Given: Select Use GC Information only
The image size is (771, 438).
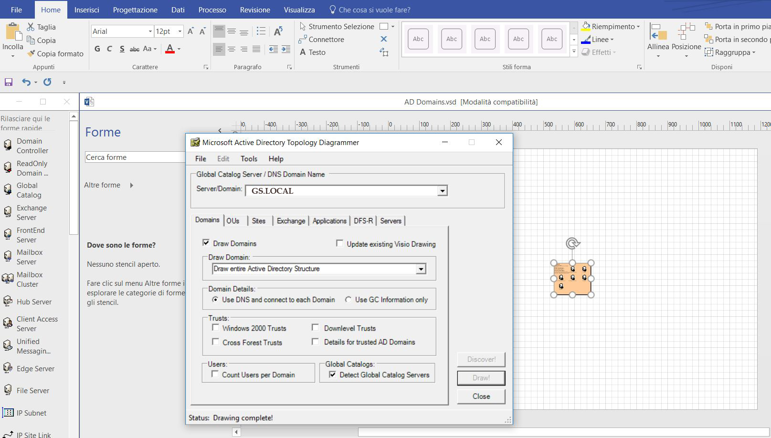Looking at the screenshot, I should pos(349,300).
